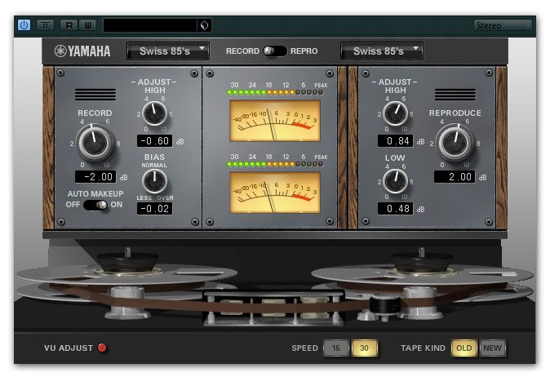Image resolution: width=550 pixels, height=381 pixels.
Task: Click the record value field -2.00
Action: coord(95,176)
